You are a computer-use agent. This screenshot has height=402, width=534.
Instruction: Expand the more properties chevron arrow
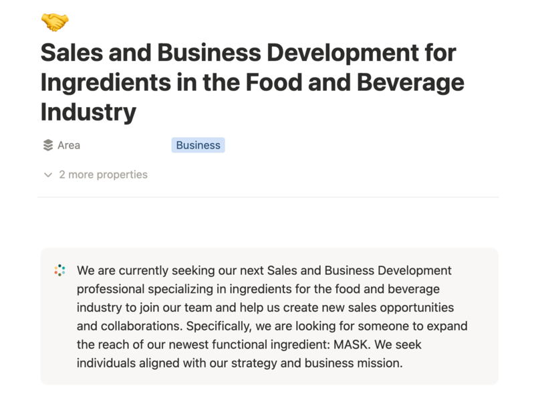[x=47, y=175]
